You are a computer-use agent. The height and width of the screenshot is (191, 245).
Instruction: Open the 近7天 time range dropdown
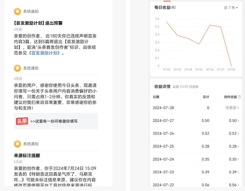point(231,8)
